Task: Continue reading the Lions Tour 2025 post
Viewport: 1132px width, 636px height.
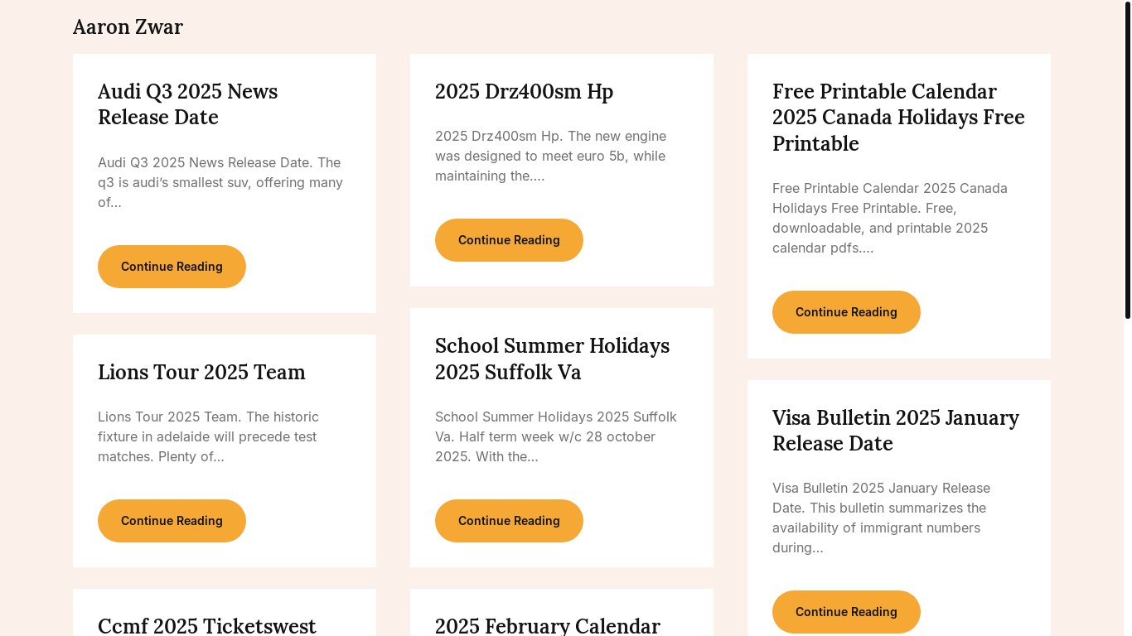Action: (x=172, y=521)
